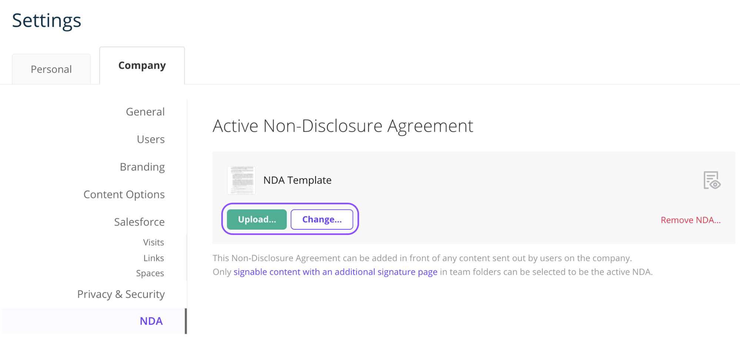740x346 pixels.
Task: Select Links under Salesforce
Action: [x=154, y=258]
